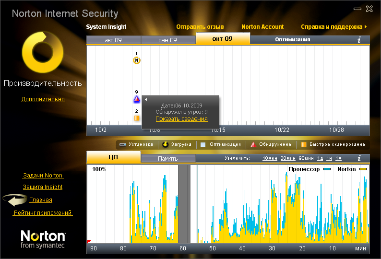Viewport: 381px width, 259px height.
Task: Minimize the Norton window
Action: click(x=357, y=9)
